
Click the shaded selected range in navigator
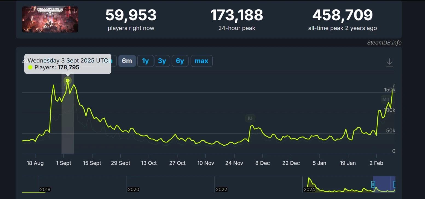pyautogui.click(x=384, y=185)
